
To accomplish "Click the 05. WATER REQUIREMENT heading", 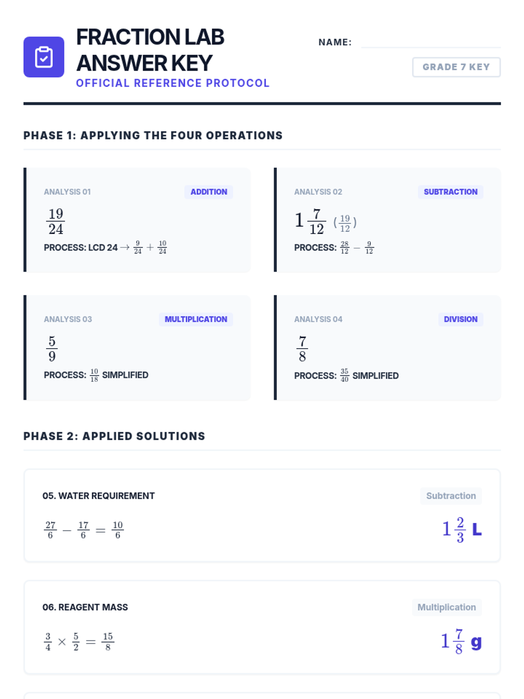I will (98, 496).
